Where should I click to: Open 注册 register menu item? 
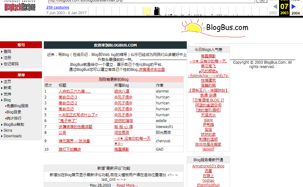(7, 57)
